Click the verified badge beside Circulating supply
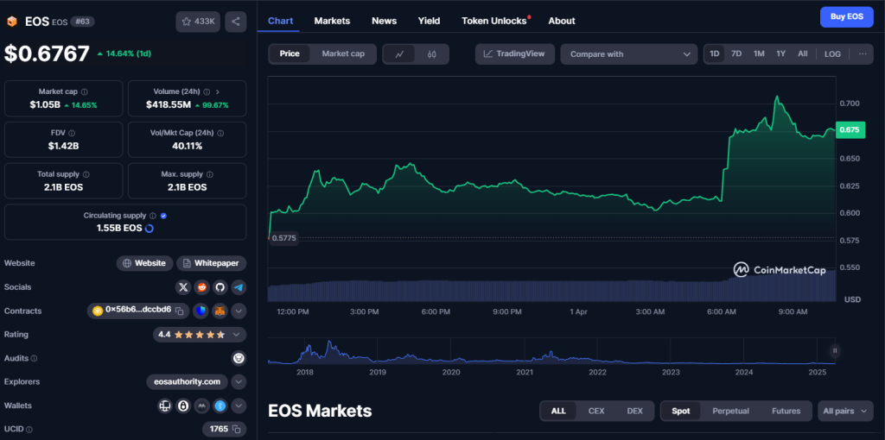This screenshot has height=440, width=885. click(163, 215)
